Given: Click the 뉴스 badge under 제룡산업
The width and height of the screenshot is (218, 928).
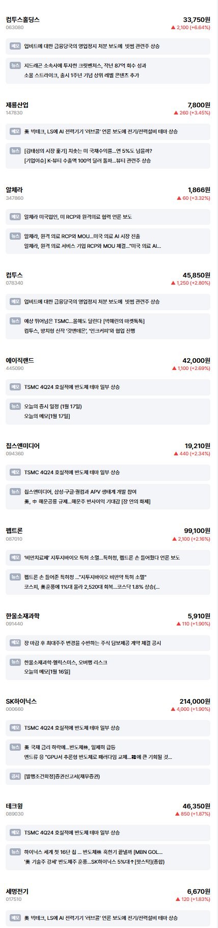Looking at the screenshot, I should point(15,151).
